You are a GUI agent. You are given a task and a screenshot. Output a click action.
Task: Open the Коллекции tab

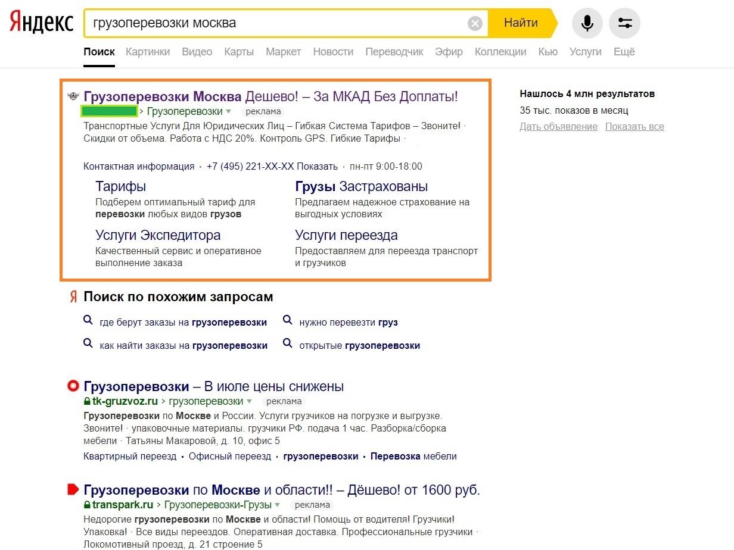pyautogui.click(x=500, y=52)
